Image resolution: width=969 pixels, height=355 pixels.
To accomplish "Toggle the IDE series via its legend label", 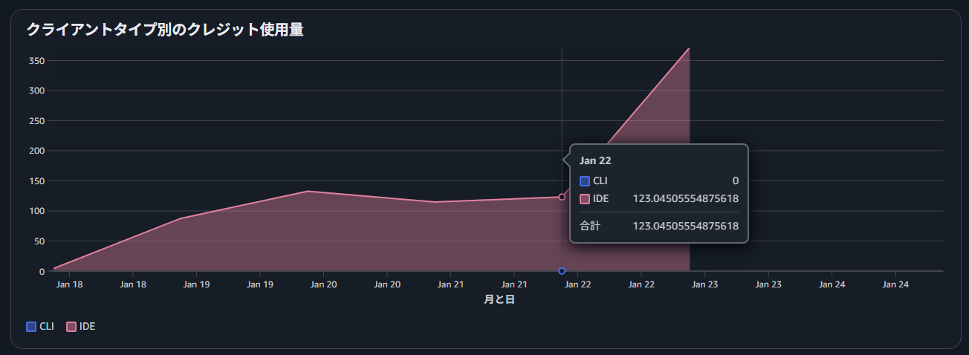I will 87,326.
